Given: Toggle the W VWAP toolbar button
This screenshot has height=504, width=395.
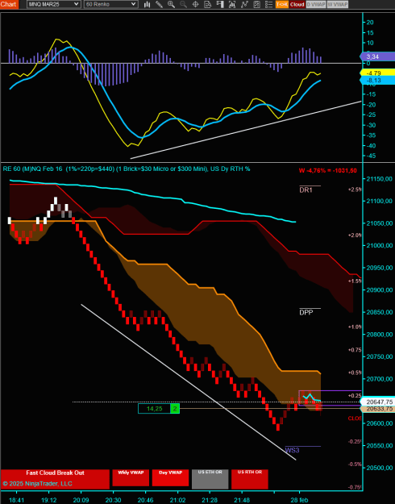Looking at the screenshot, I should point(338,4).
